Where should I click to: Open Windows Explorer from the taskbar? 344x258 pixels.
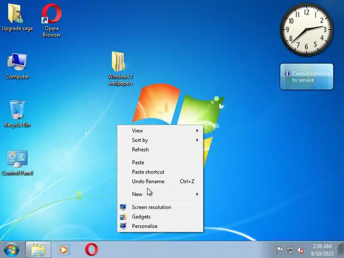(x=38, y=250)
